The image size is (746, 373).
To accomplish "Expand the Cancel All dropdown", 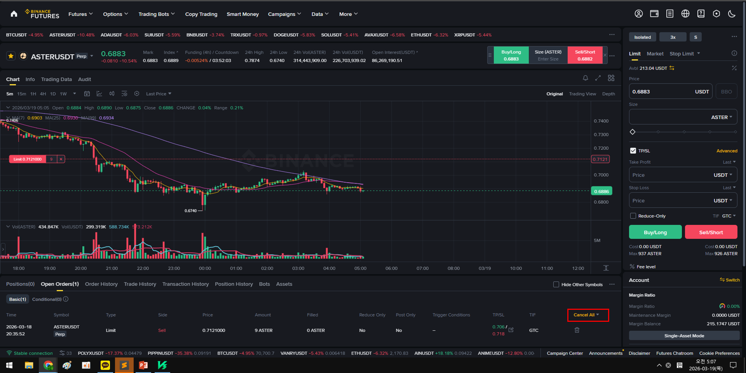I will (586, 315).
